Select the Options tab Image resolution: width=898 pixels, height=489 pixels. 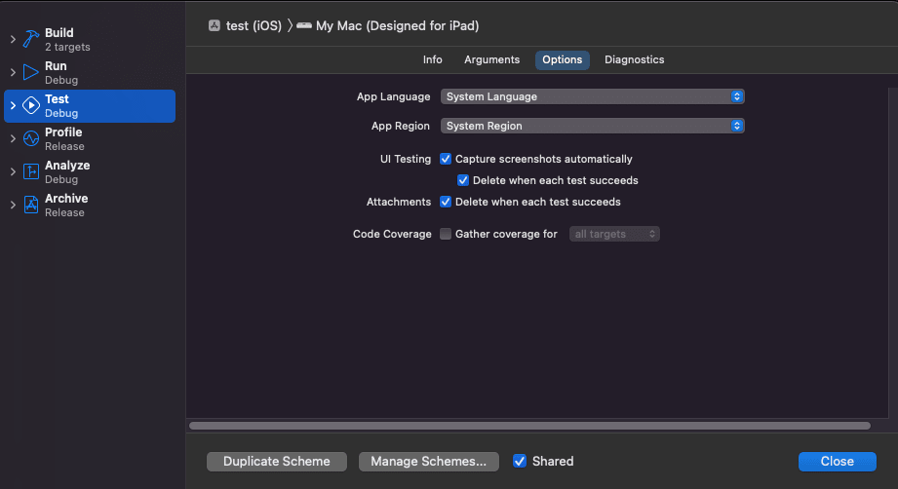tap(563, 60)
